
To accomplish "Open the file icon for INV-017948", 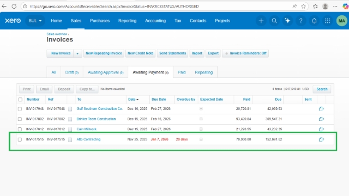I will click(x=70, y=109).
